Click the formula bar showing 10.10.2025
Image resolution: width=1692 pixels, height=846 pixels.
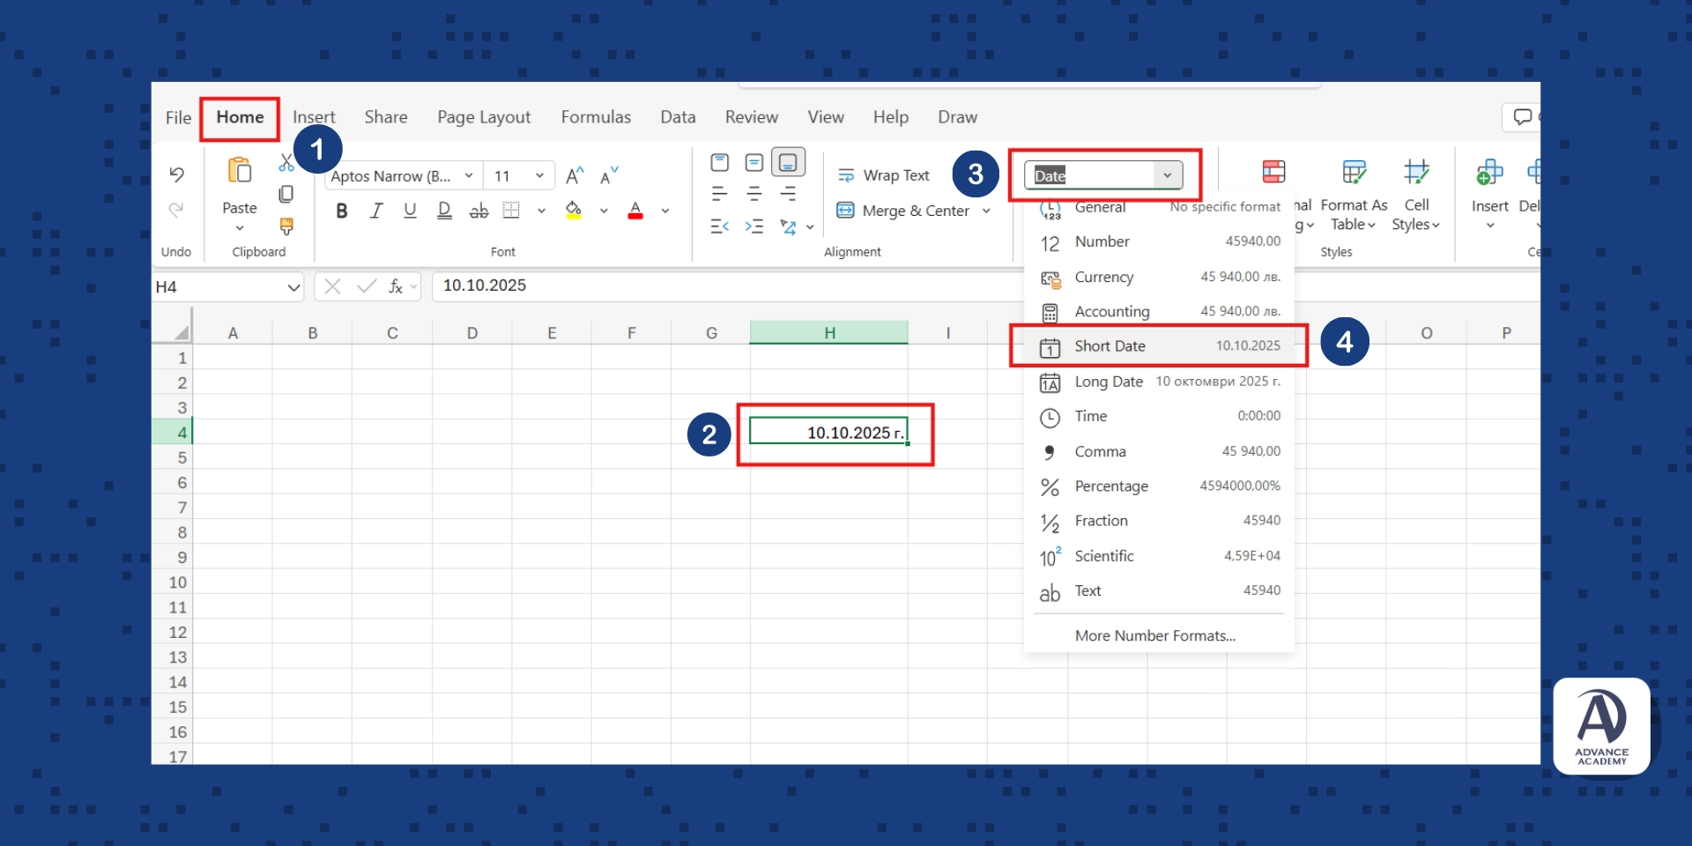coord(985,286)
